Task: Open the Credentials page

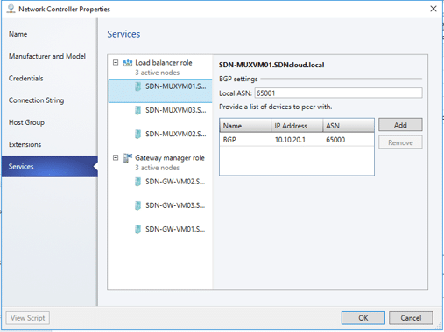Action: 26,79
